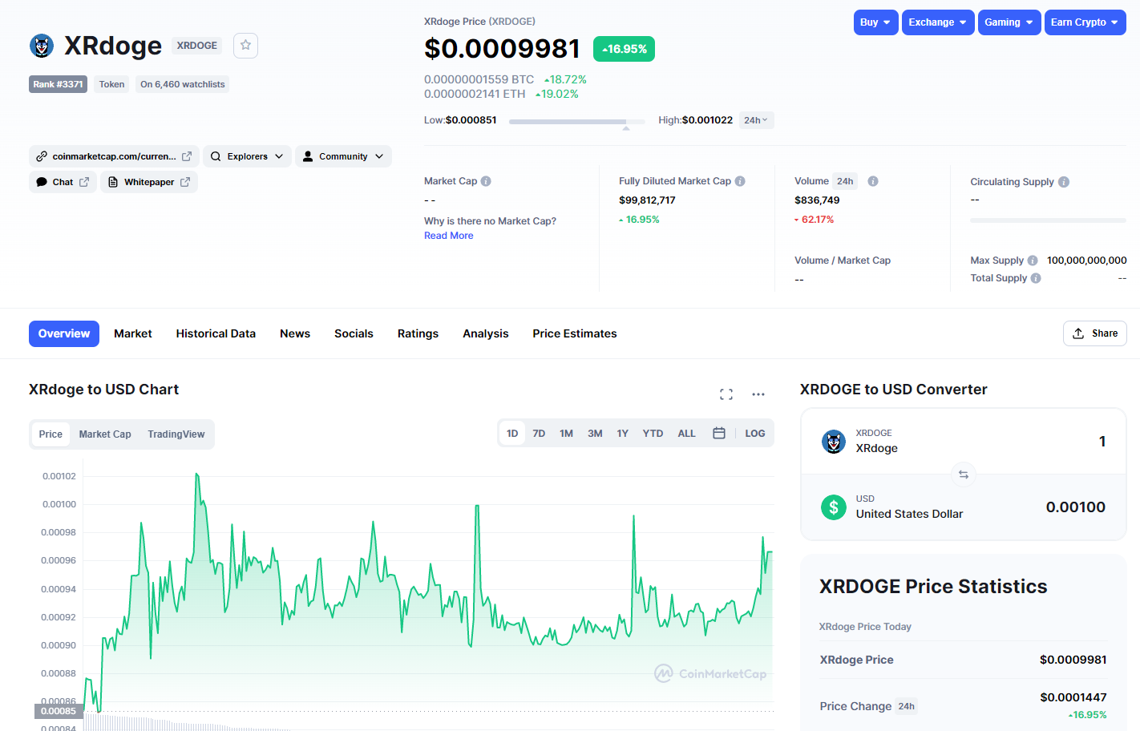
Task: Switch to the Market tab
Action: (133, 333)
